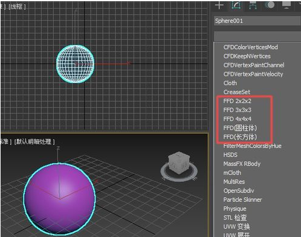Select the MultiRes modifier

click(x=234, y=182)
